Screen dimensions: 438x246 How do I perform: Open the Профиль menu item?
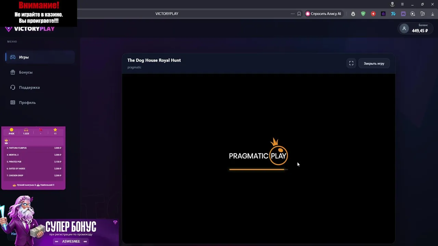(x=40, y=102)
